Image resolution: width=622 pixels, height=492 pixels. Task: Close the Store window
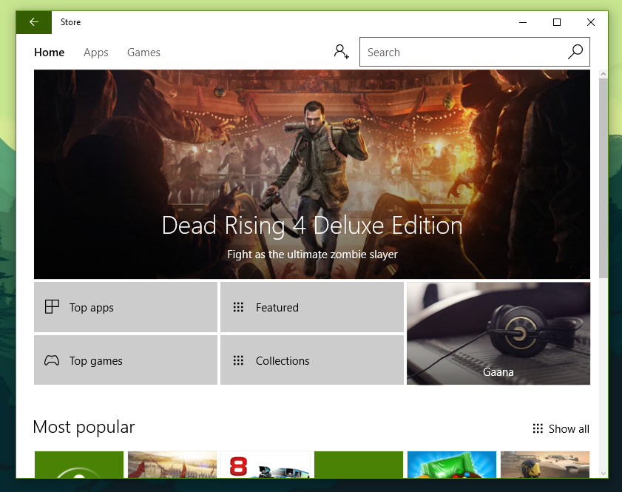pos(591,22)
